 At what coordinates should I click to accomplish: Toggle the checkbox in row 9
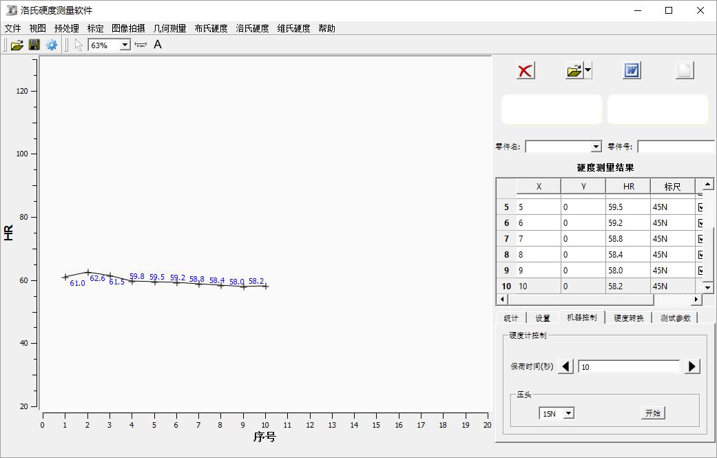(701, 271)
